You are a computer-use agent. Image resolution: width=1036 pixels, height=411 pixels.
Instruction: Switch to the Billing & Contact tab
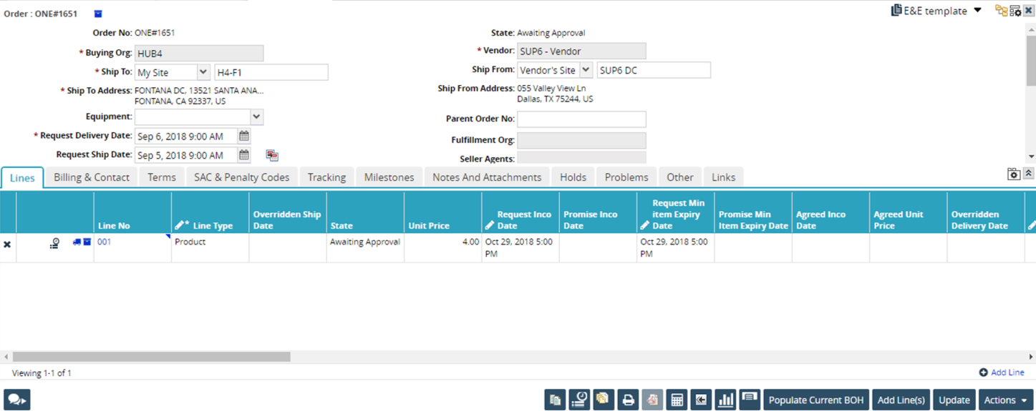pos(92,177)
